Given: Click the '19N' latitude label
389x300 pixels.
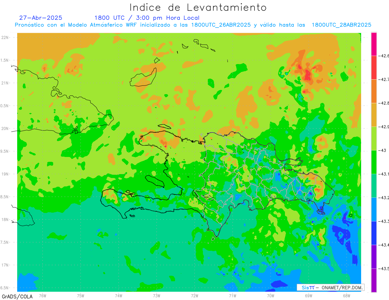Looking at the screenshot, I should (5, 174).
